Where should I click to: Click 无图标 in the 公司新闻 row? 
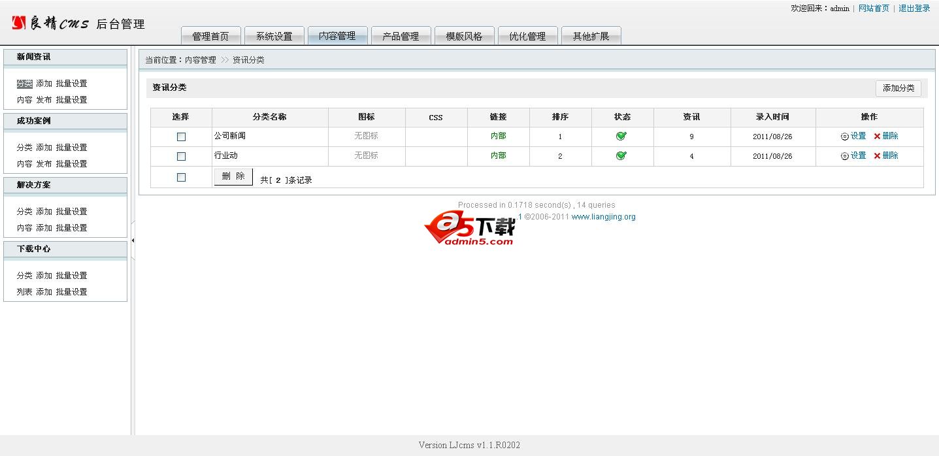coord(366,136)
